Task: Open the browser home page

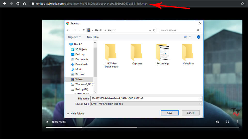Action: 25,3
